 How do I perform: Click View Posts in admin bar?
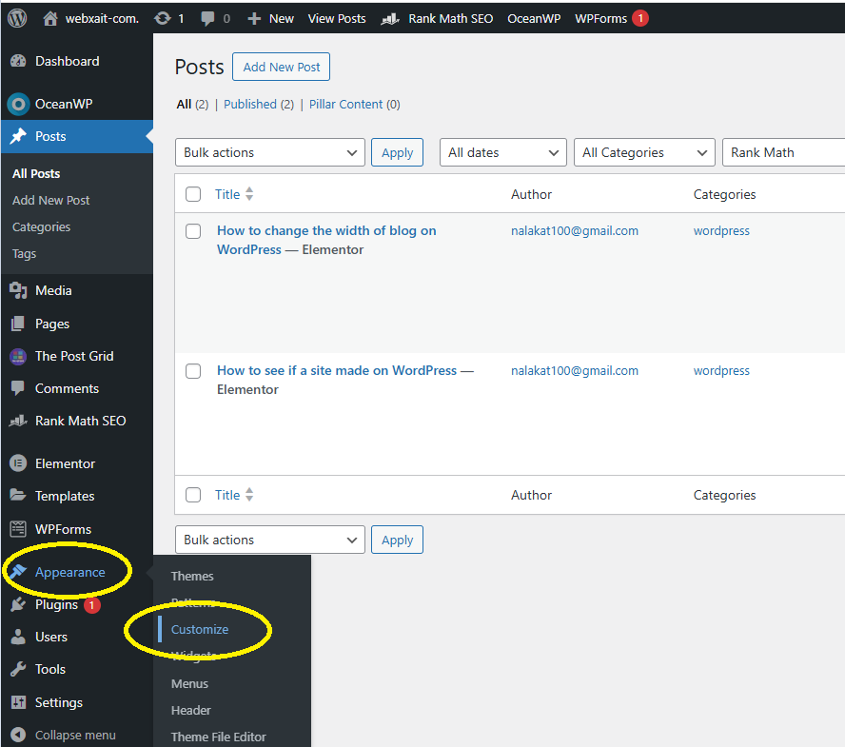[x=337, y=19]
